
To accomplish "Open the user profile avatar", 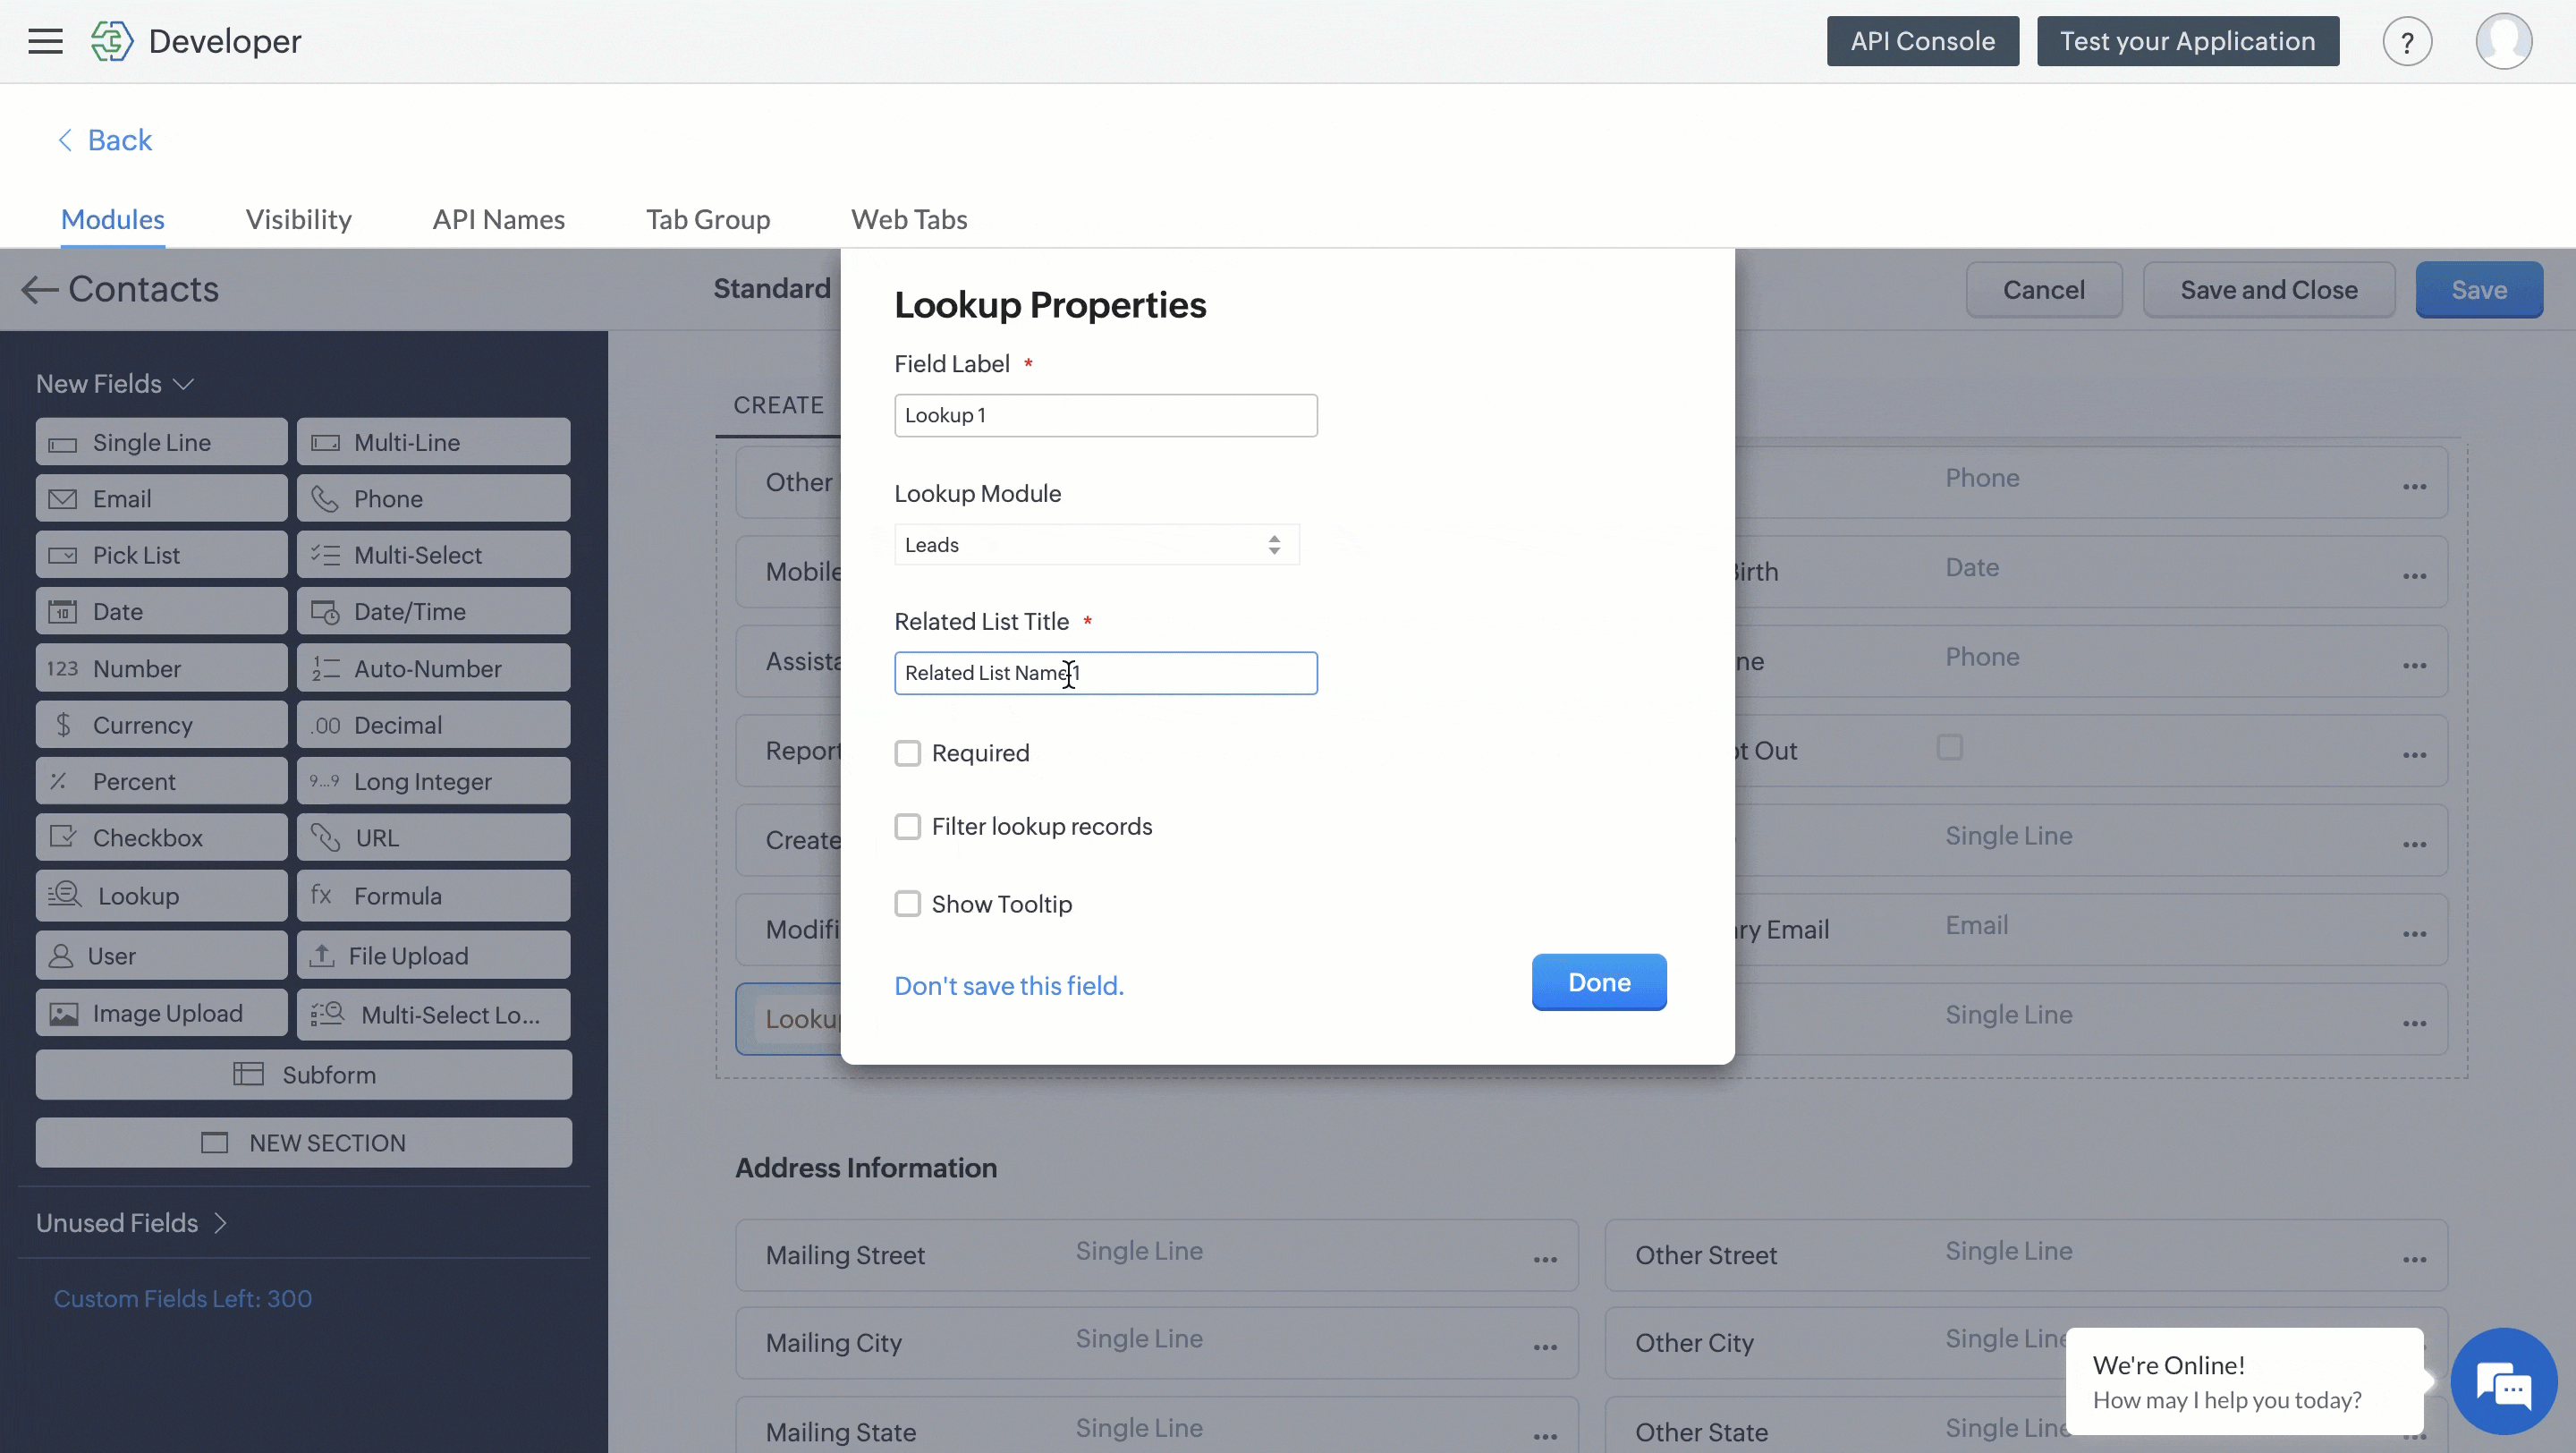I will (x=2503, y=41).
